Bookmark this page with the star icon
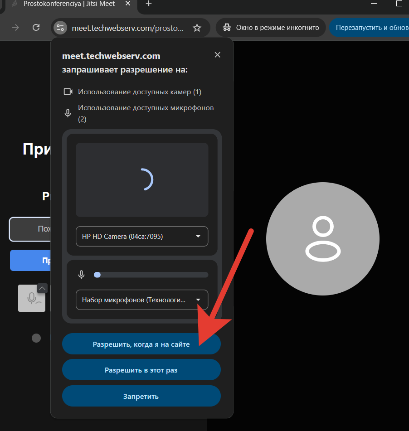Screen dimensions: 409x431 pyautogui.click(x=197, y=28)
